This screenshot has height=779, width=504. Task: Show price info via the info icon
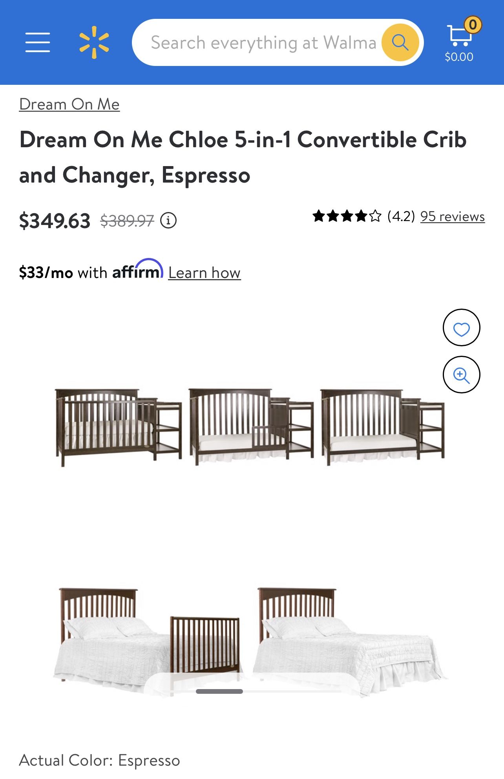click(x=168, y=220)
